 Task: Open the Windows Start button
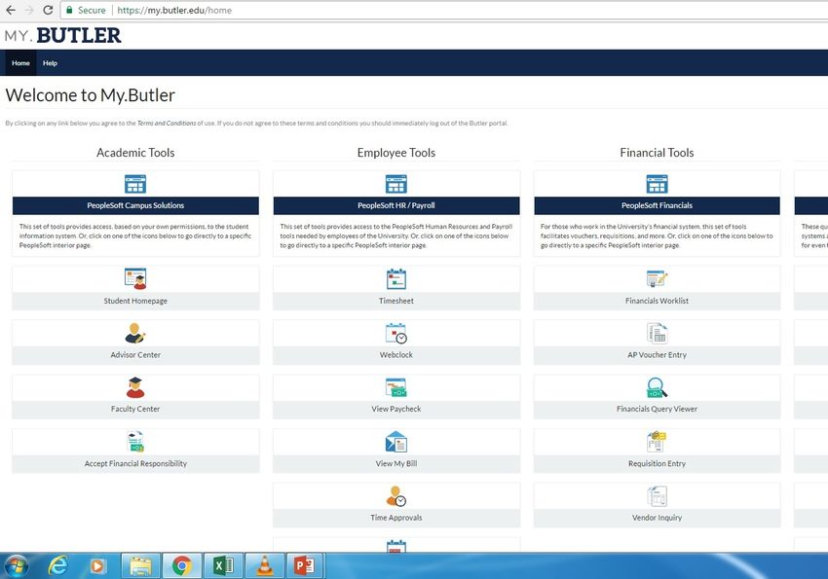(x=16, y=566)
